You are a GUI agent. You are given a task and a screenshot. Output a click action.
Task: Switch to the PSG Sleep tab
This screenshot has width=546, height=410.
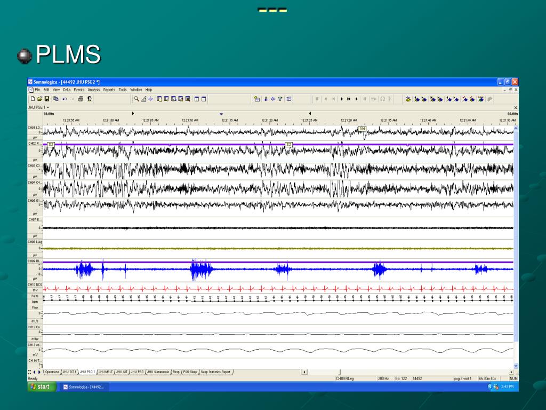pyautogui.click(x=190, y=372)
